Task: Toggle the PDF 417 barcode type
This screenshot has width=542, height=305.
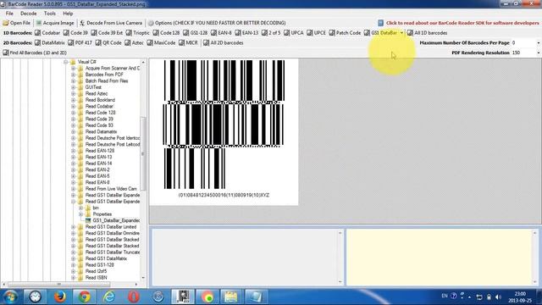Action: [x=80, y=43]
